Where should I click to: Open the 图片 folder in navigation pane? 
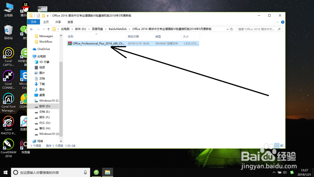40,73
